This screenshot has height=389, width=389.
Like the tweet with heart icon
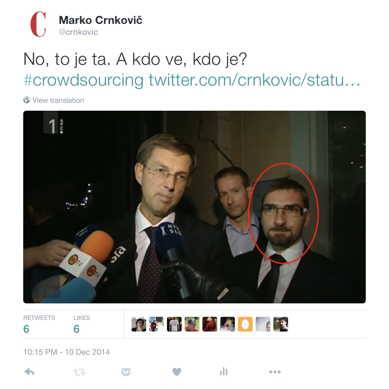click(x=177, y=372)
